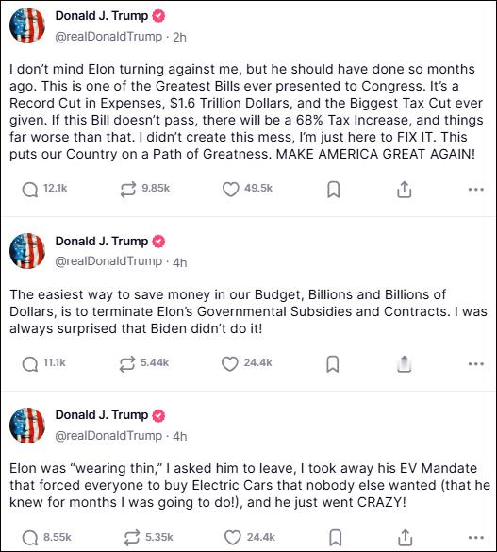497x552 pixels.
Task: Open the profile avatar on the first post
Action: coord(27,25)
